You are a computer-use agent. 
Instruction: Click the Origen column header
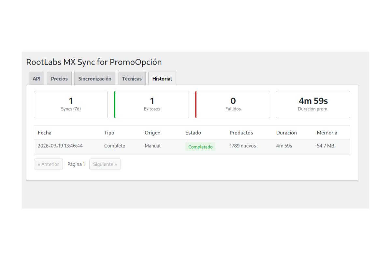152,133
